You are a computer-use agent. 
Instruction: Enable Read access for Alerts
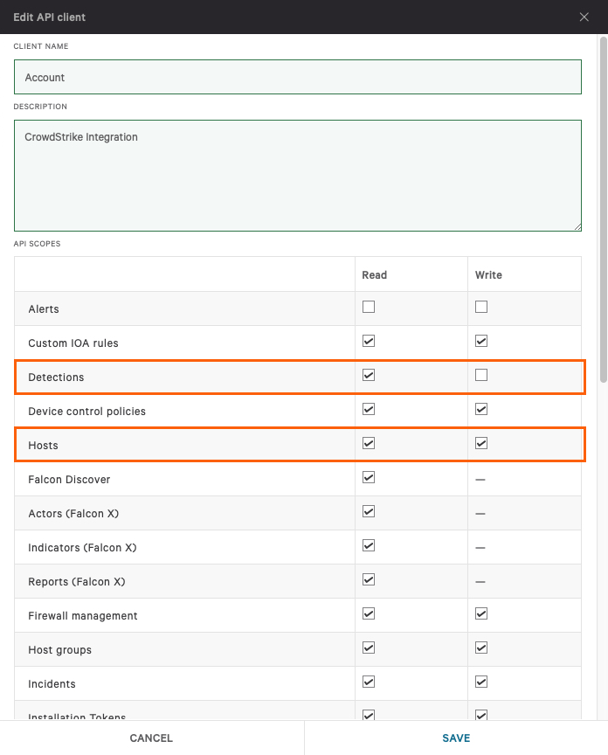click(x=368, y=307)
